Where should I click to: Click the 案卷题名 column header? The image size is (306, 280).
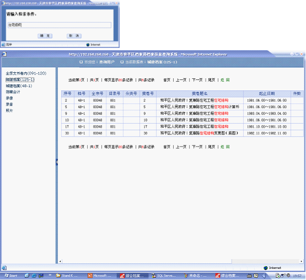(x=200, y=94)
